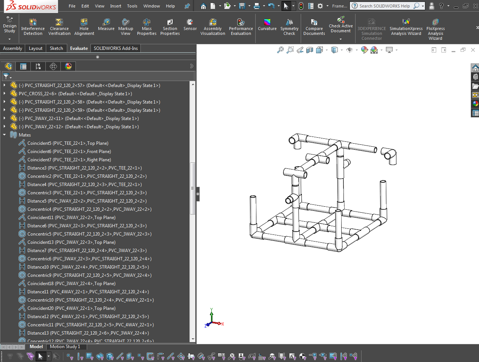Open Assembly Visualization
Image resolution: width=479 pixels, height=362 pixels.
(213, 27)
